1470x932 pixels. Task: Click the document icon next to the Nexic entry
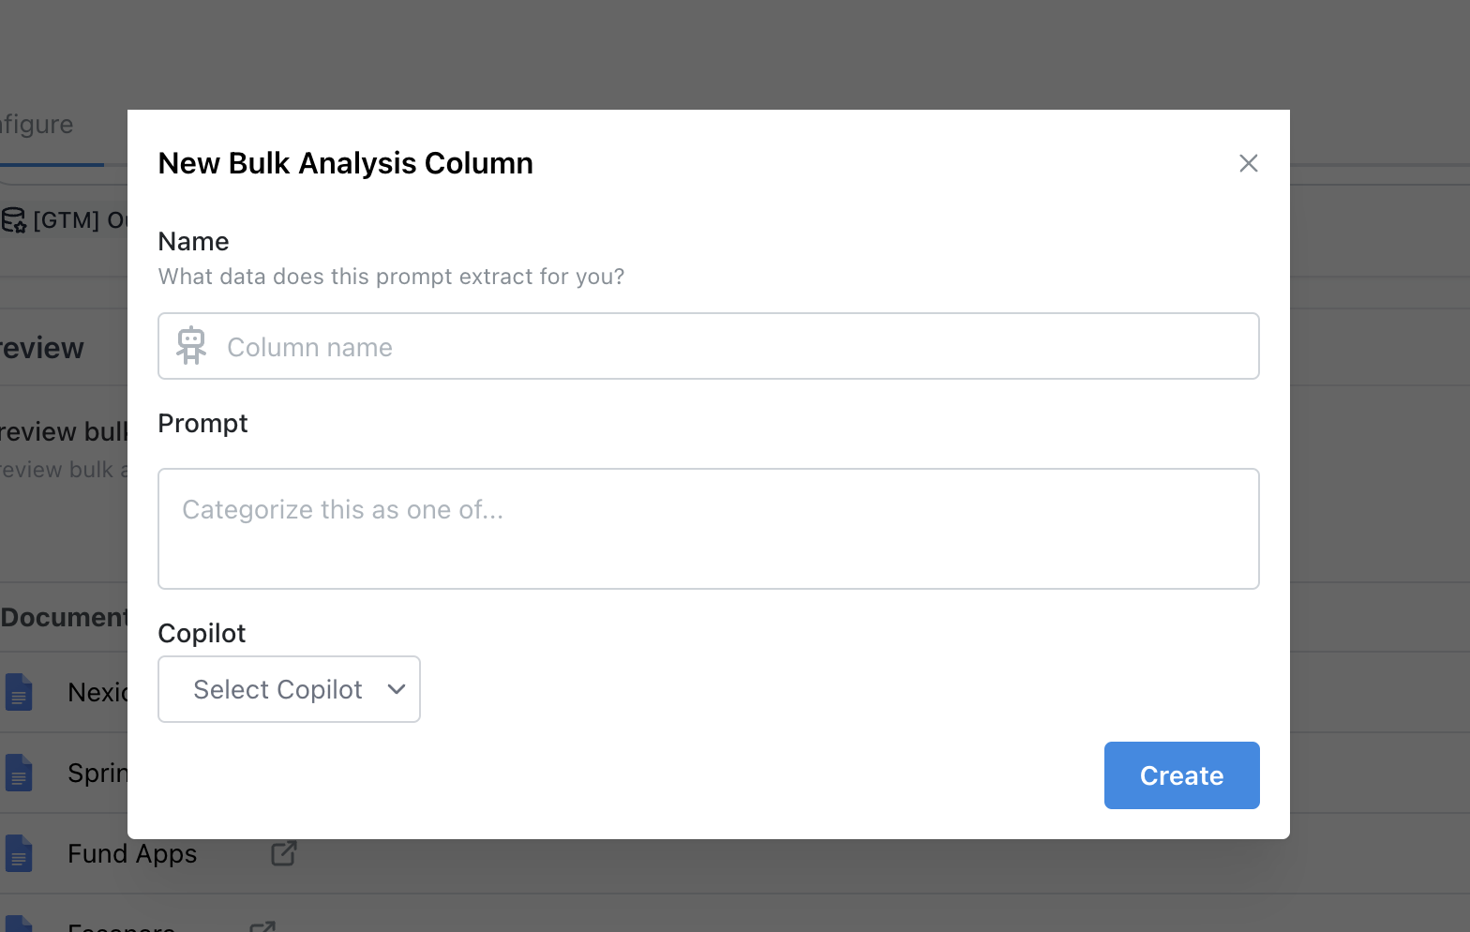click(x=21, y=692)
